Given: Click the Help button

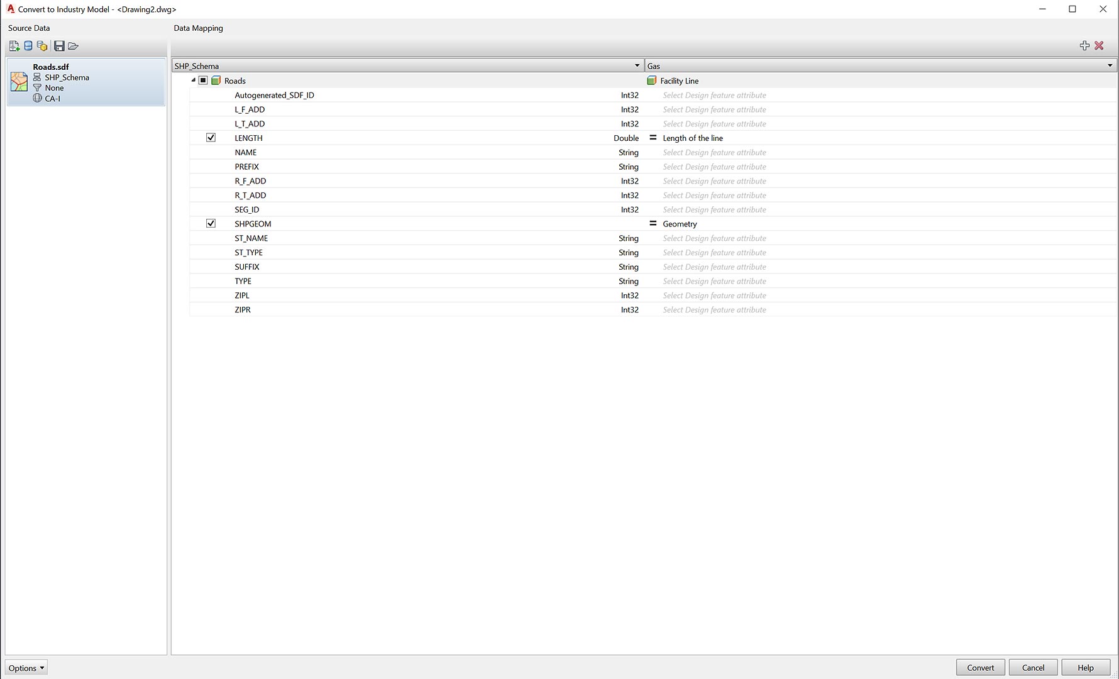Looking at the screenshot, I should point(1085,668).
